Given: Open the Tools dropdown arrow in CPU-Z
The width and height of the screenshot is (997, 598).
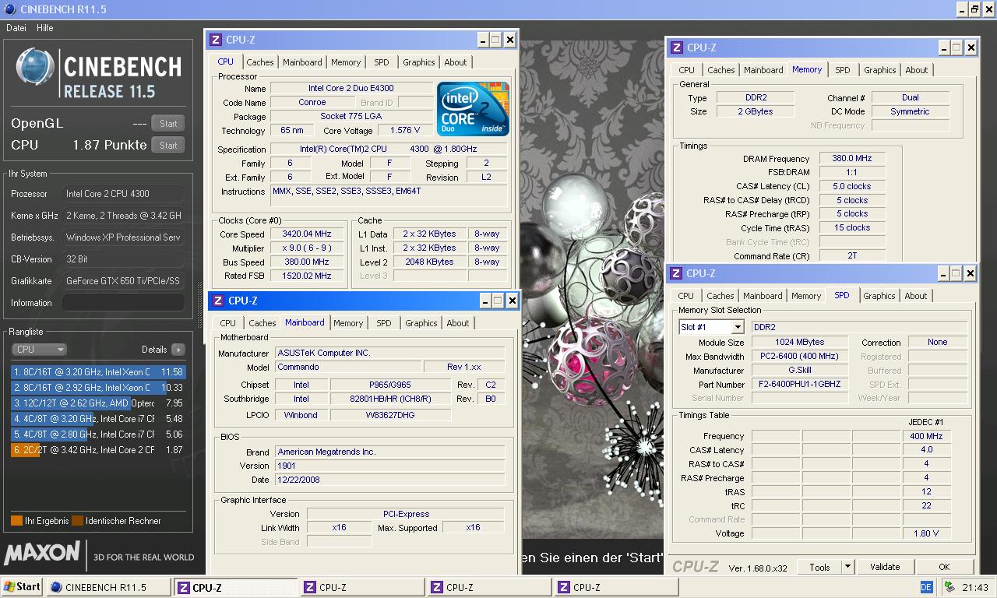Looking at the screenshot, I should click(847, 567).
